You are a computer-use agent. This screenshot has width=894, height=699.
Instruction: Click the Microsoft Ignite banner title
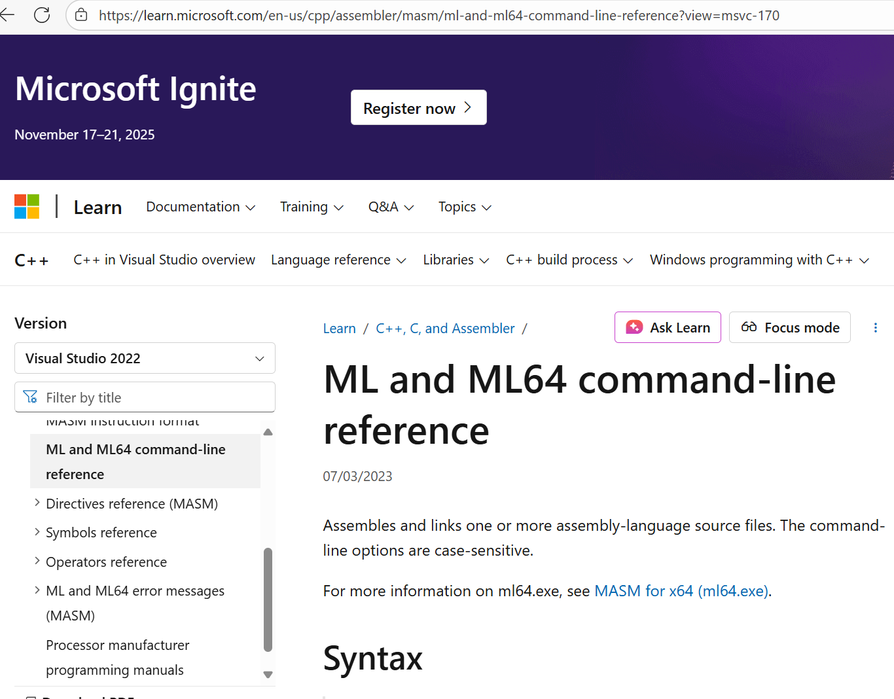(135, 89)
